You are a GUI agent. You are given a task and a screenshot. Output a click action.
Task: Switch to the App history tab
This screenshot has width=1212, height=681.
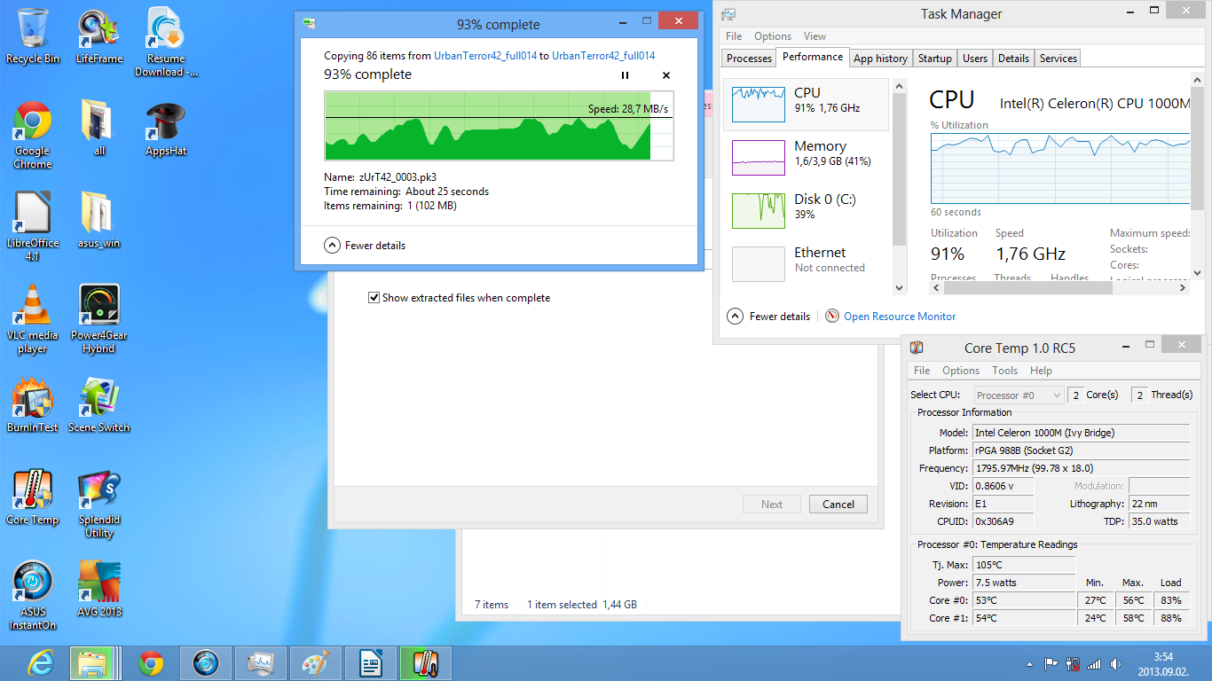(x=880, y=59)
